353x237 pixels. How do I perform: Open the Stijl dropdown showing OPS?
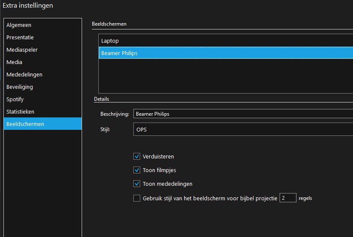tap(243, 129)
